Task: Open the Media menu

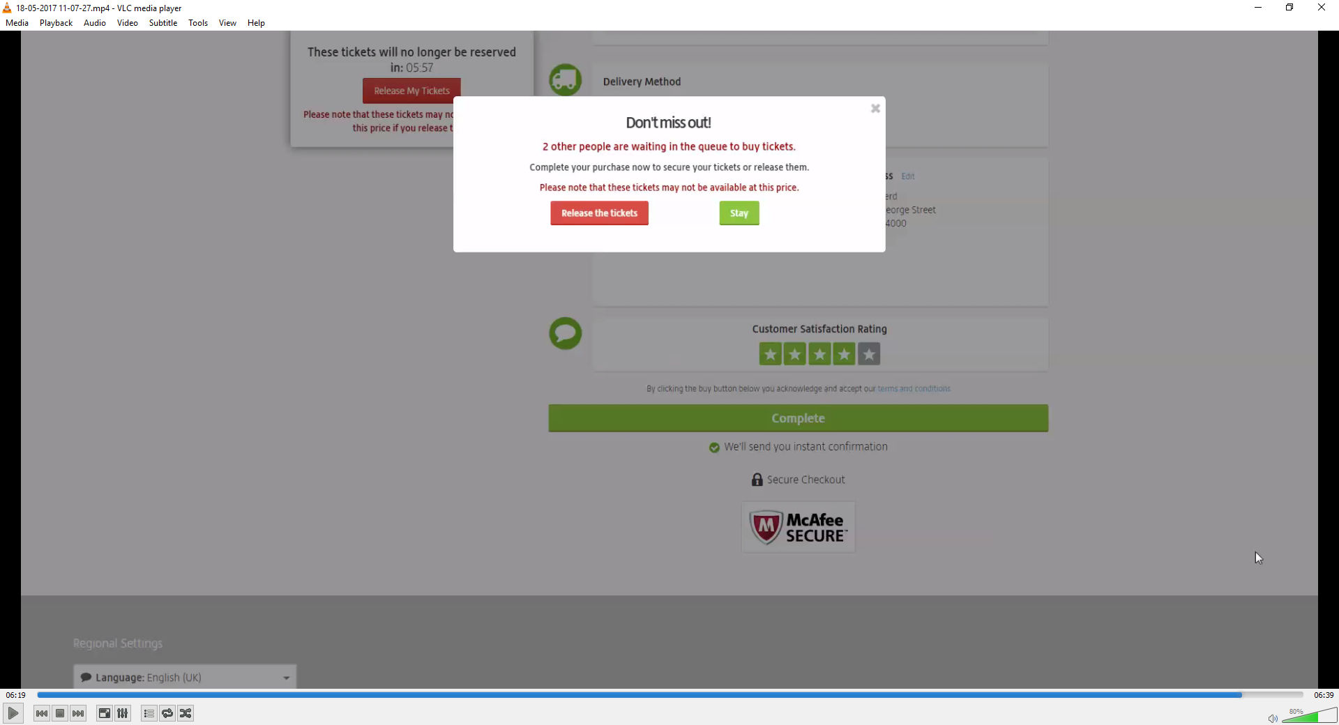Action: pos(17,23)
